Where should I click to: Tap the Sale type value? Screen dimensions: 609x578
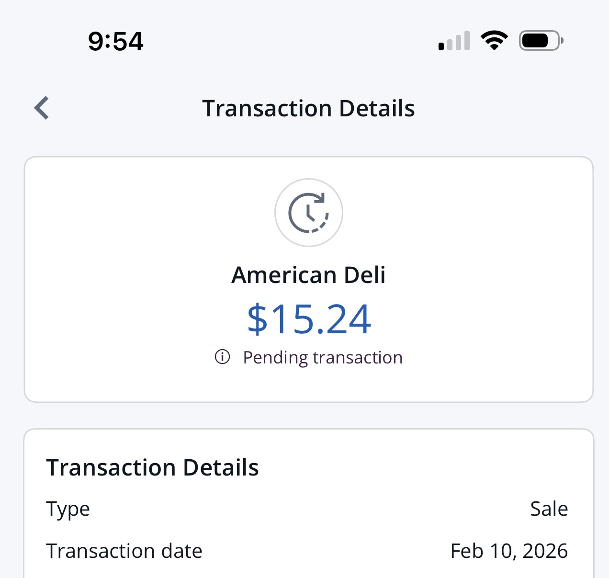pyautogui.click(x=549, y=509)
